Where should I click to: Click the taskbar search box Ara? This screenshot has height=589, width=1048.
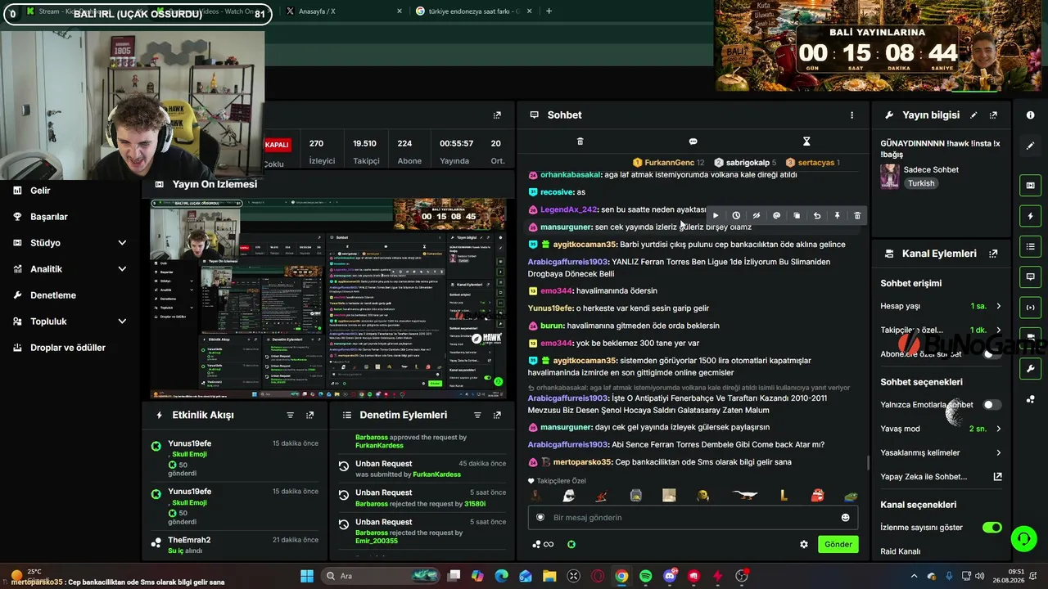pos(379,576)
